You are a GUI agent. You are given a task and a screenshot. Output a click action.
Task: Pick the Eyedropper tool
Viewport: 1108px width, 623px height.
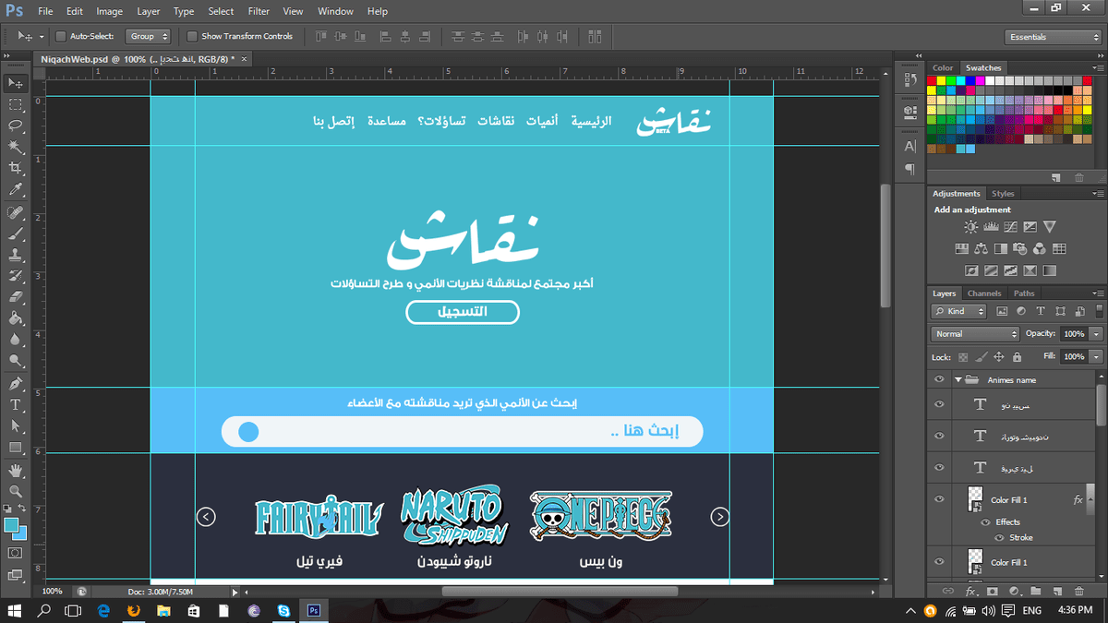[x=16, y=189]
